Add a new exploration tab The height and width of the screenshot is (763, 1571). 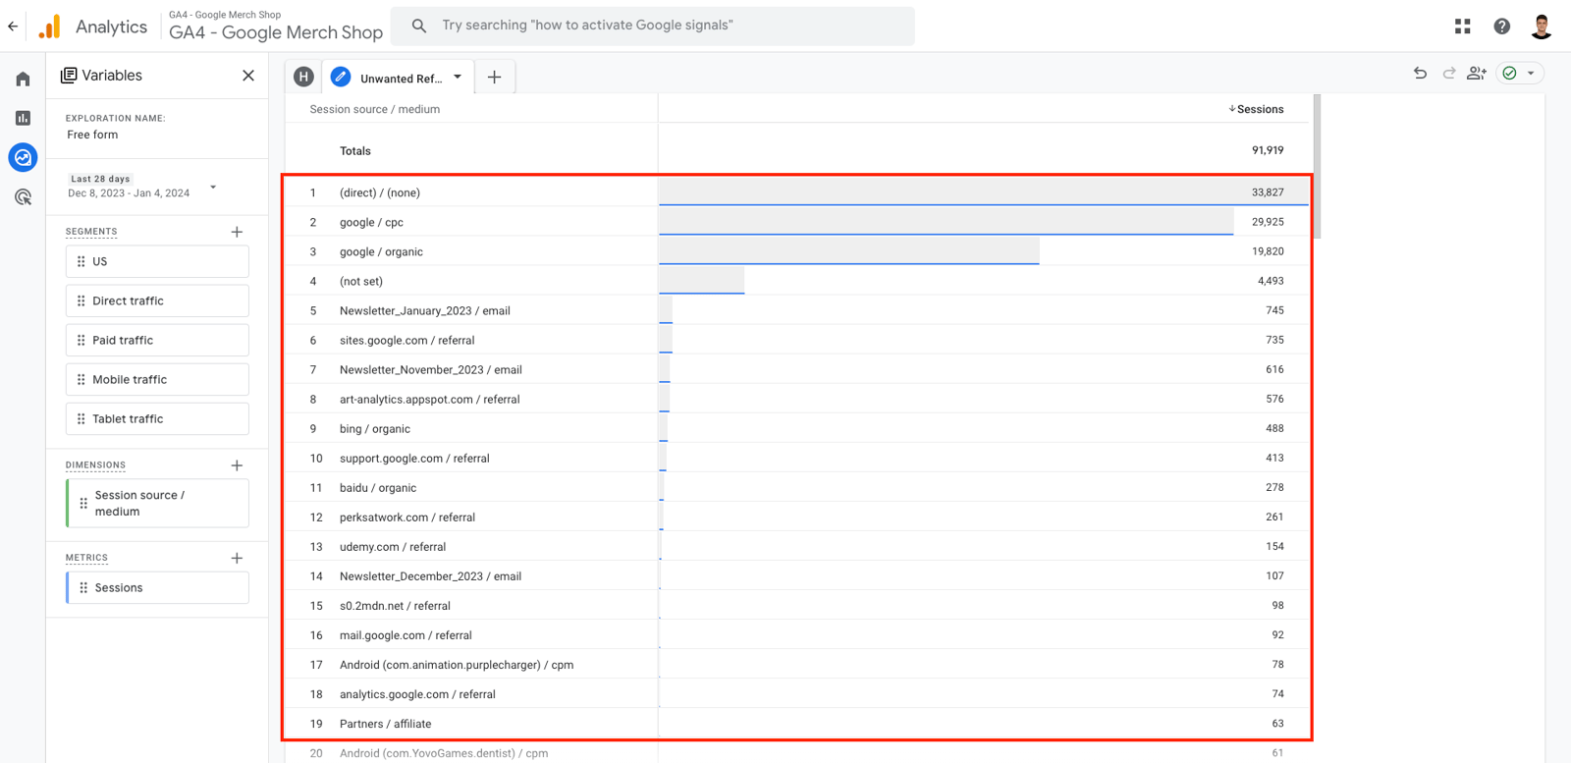[x=495, y=78]
